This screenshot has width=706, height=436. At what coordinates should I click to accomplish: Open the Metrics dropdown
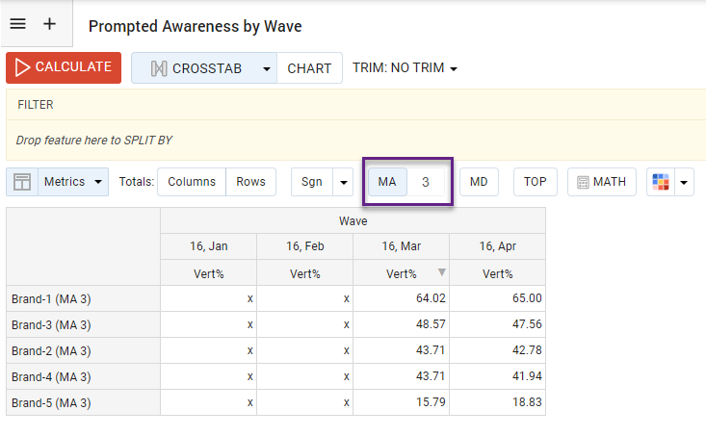click(73, 182)
